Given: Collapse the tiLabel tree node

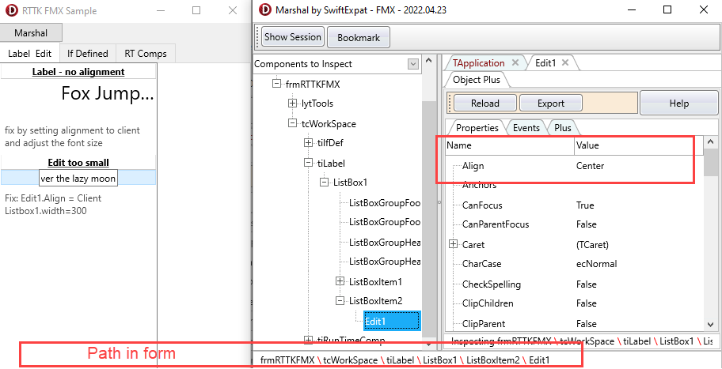Looking at the screenshot, I should click(308, 163).
